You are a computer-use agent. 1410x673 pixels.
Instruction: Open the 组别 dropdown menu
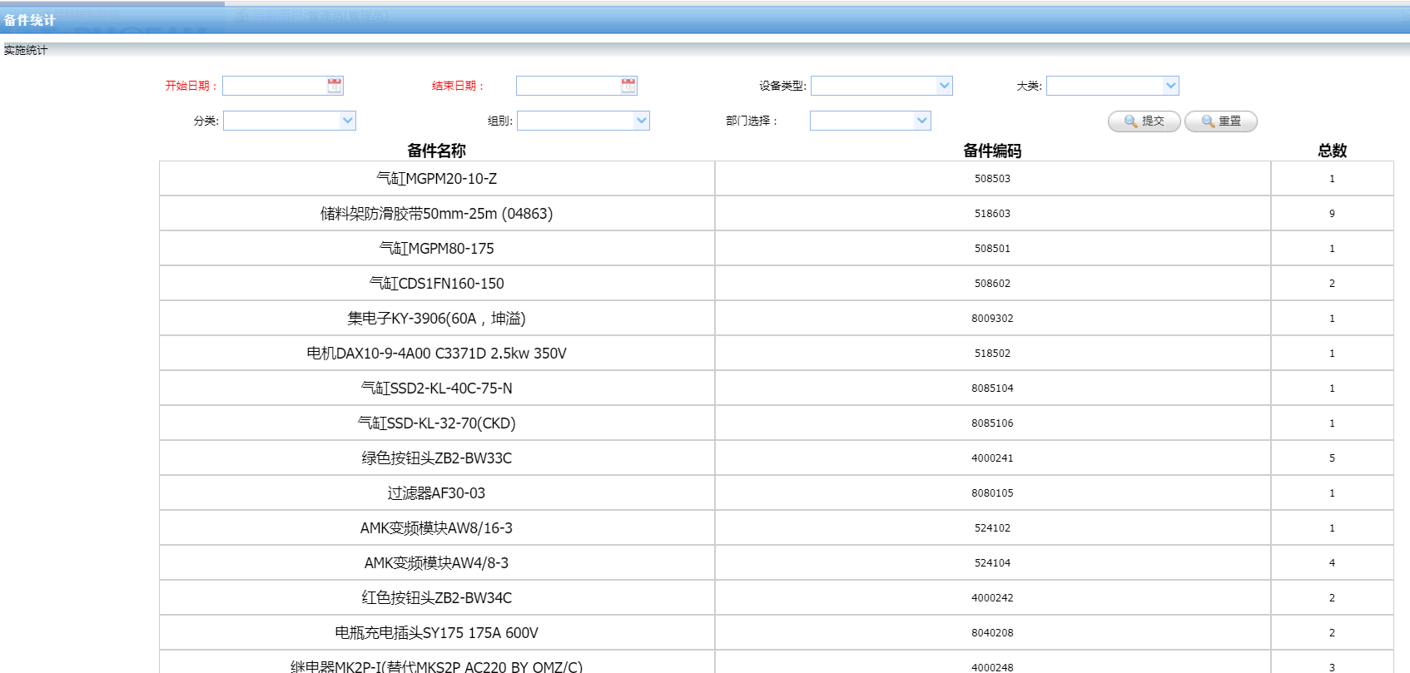[641, 121]
